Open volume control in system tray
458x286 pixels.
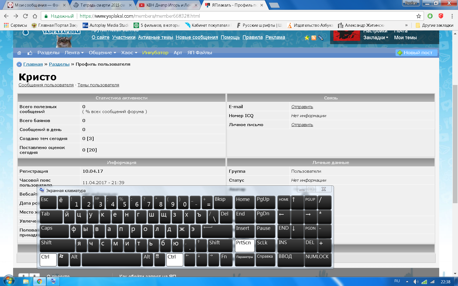[415, 282]
